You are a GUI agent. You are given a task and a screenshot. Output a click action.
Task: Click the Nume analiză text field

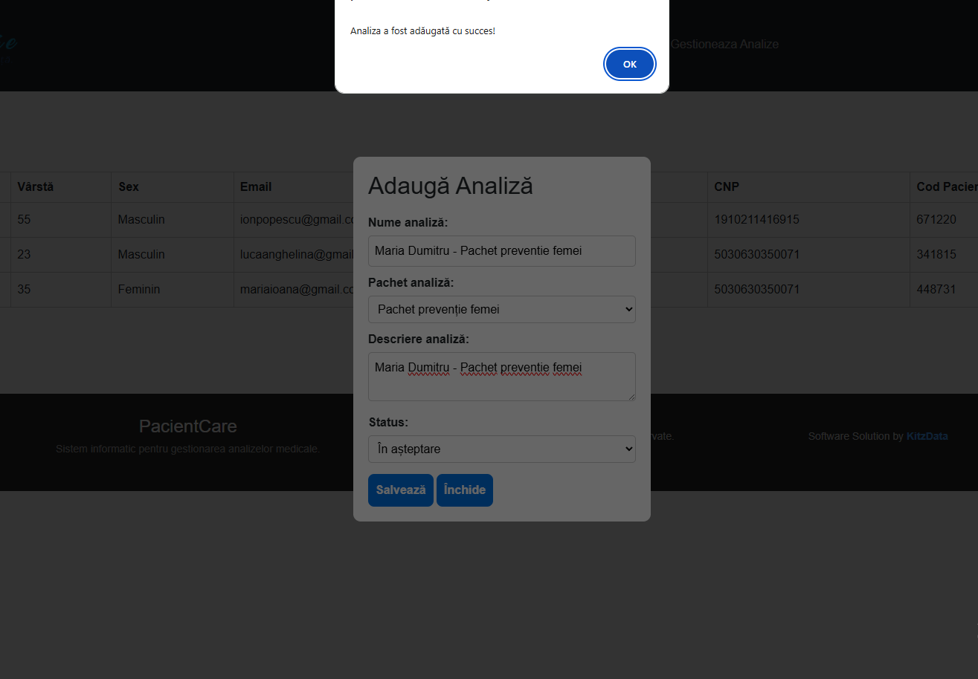501,251
